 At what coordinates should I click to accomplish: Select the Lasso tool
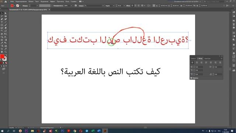click(x=6, y=16)
